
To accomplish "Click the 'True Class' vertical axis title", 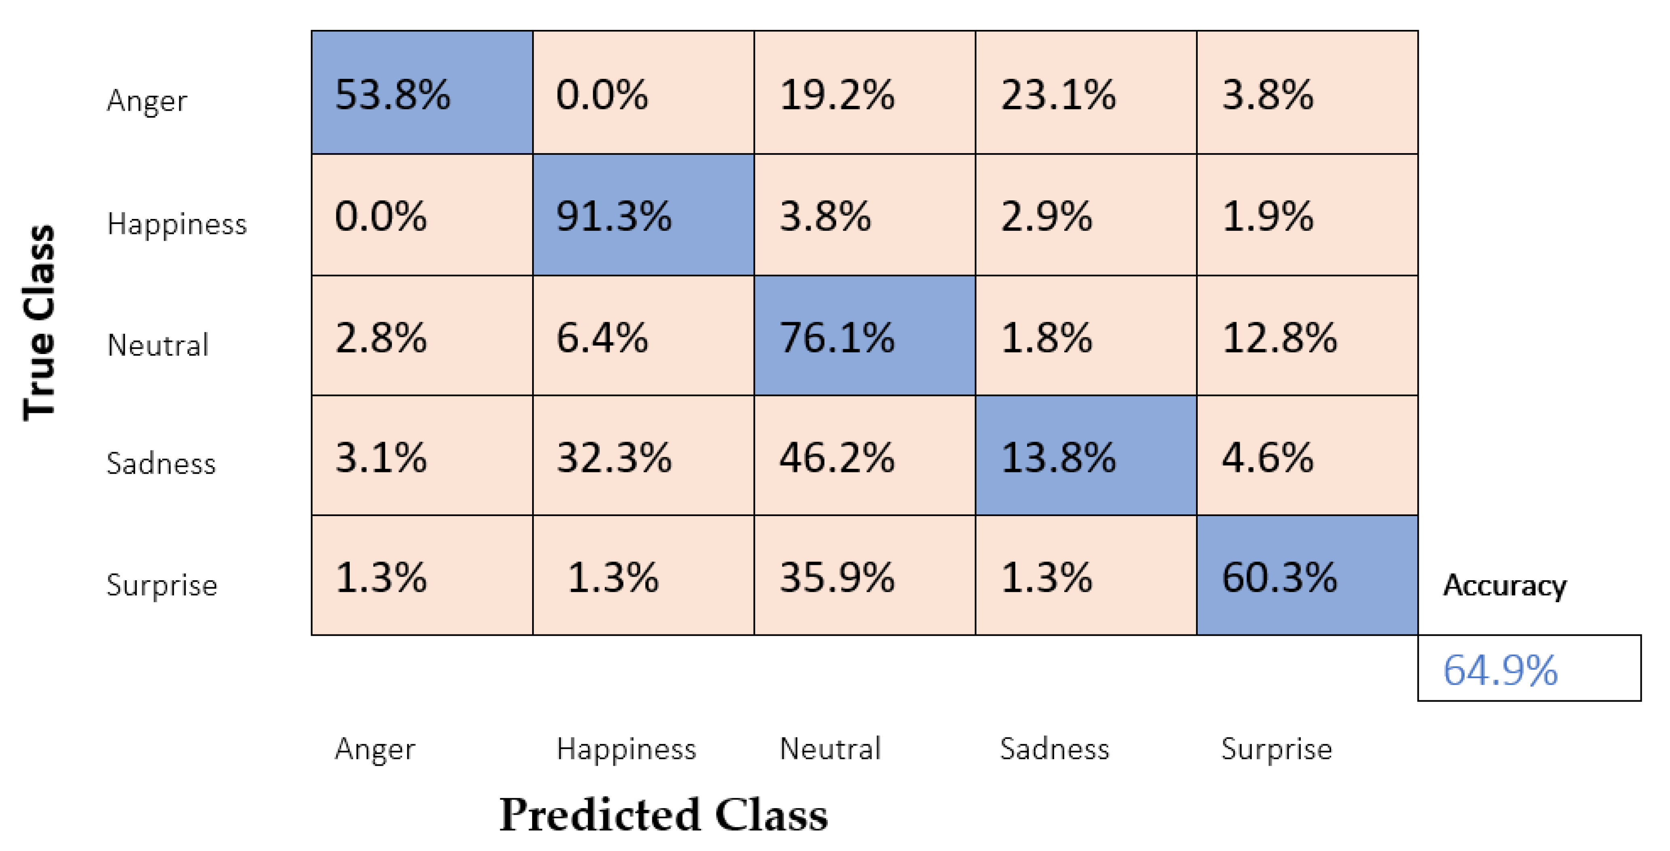I will (x=39, y=322).
